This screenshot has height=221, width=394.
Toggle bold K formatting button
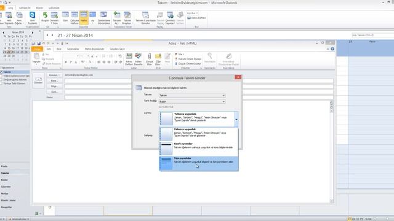pyautogui.click(x=66, y=62)
